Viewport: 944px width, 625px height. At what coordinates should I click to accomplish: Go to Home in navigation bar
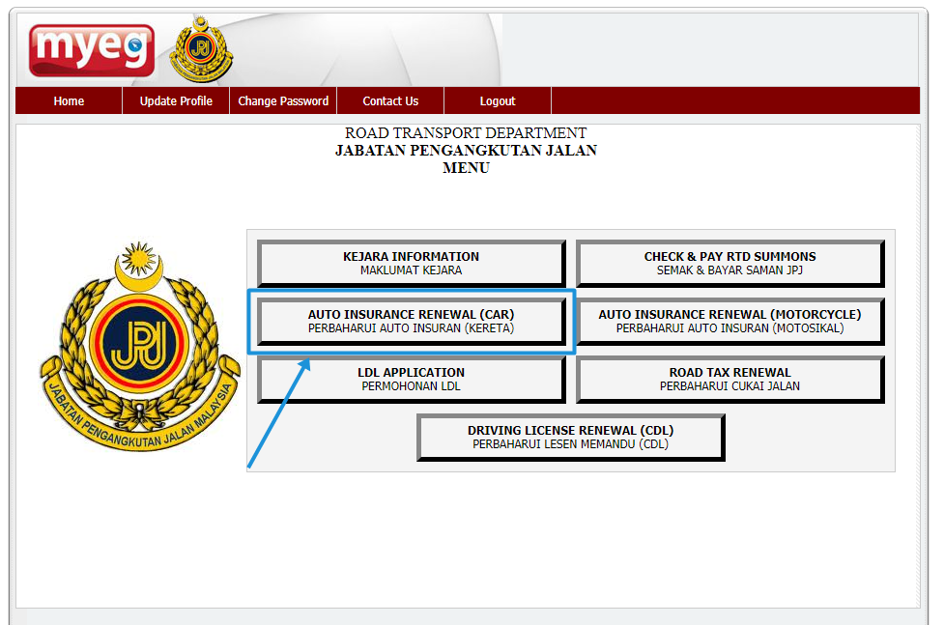tap(69, 101)
